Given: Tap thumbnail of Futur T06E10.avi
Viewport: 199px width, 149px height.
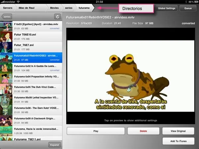Looking at the screenshot, I should pos(6,37).
